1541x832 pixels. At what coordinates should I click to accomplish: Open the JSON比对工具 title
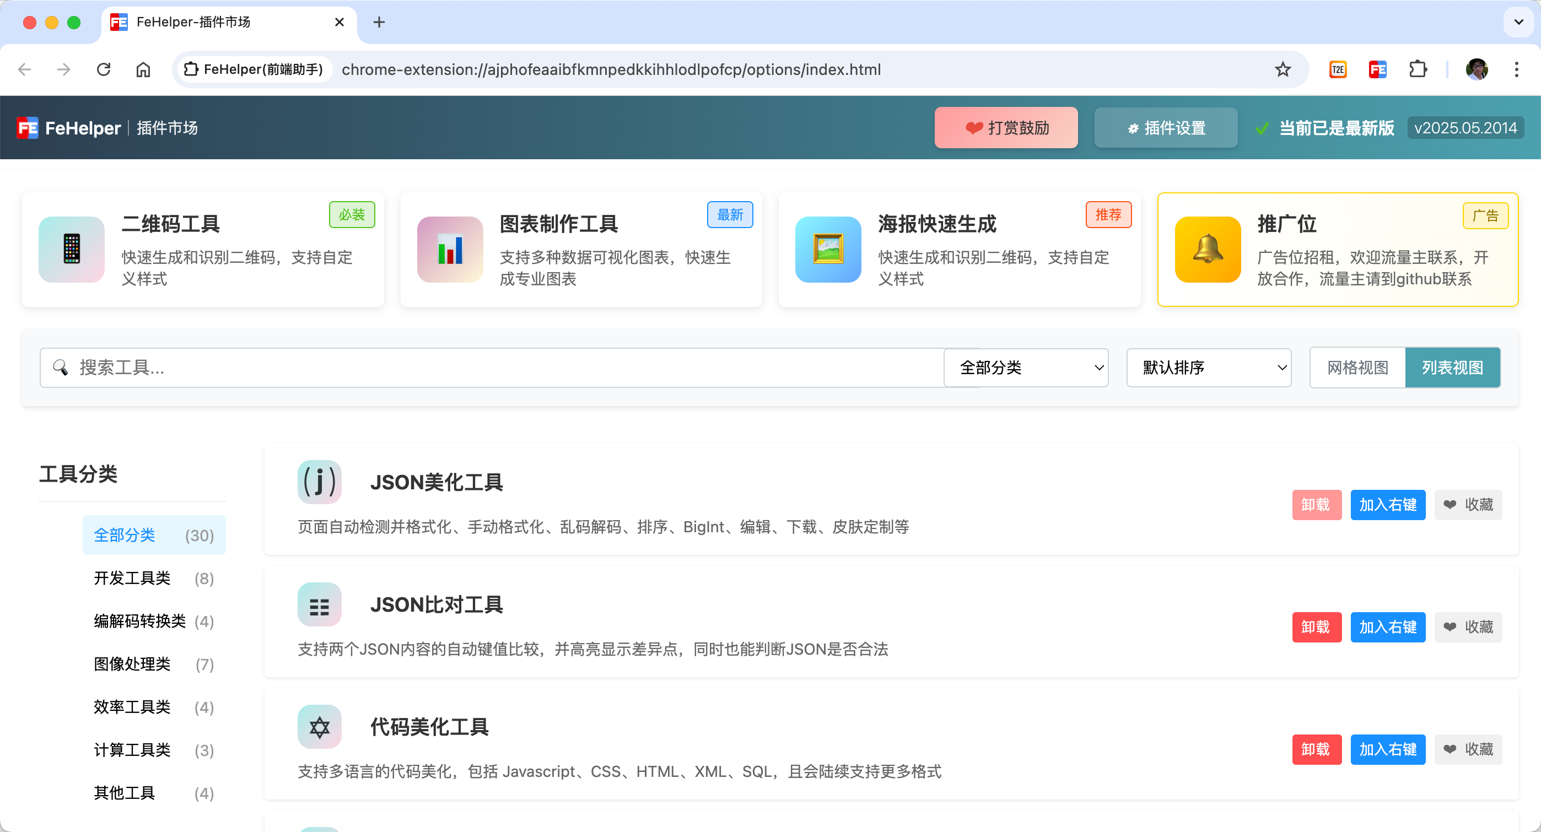pos(437,604)
